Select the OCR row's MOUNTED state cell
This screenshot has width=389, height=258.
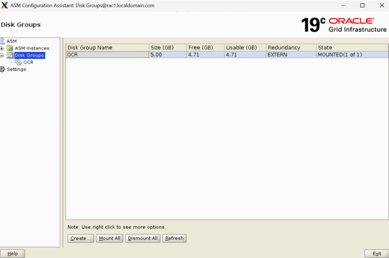click(x=352, y=55)
